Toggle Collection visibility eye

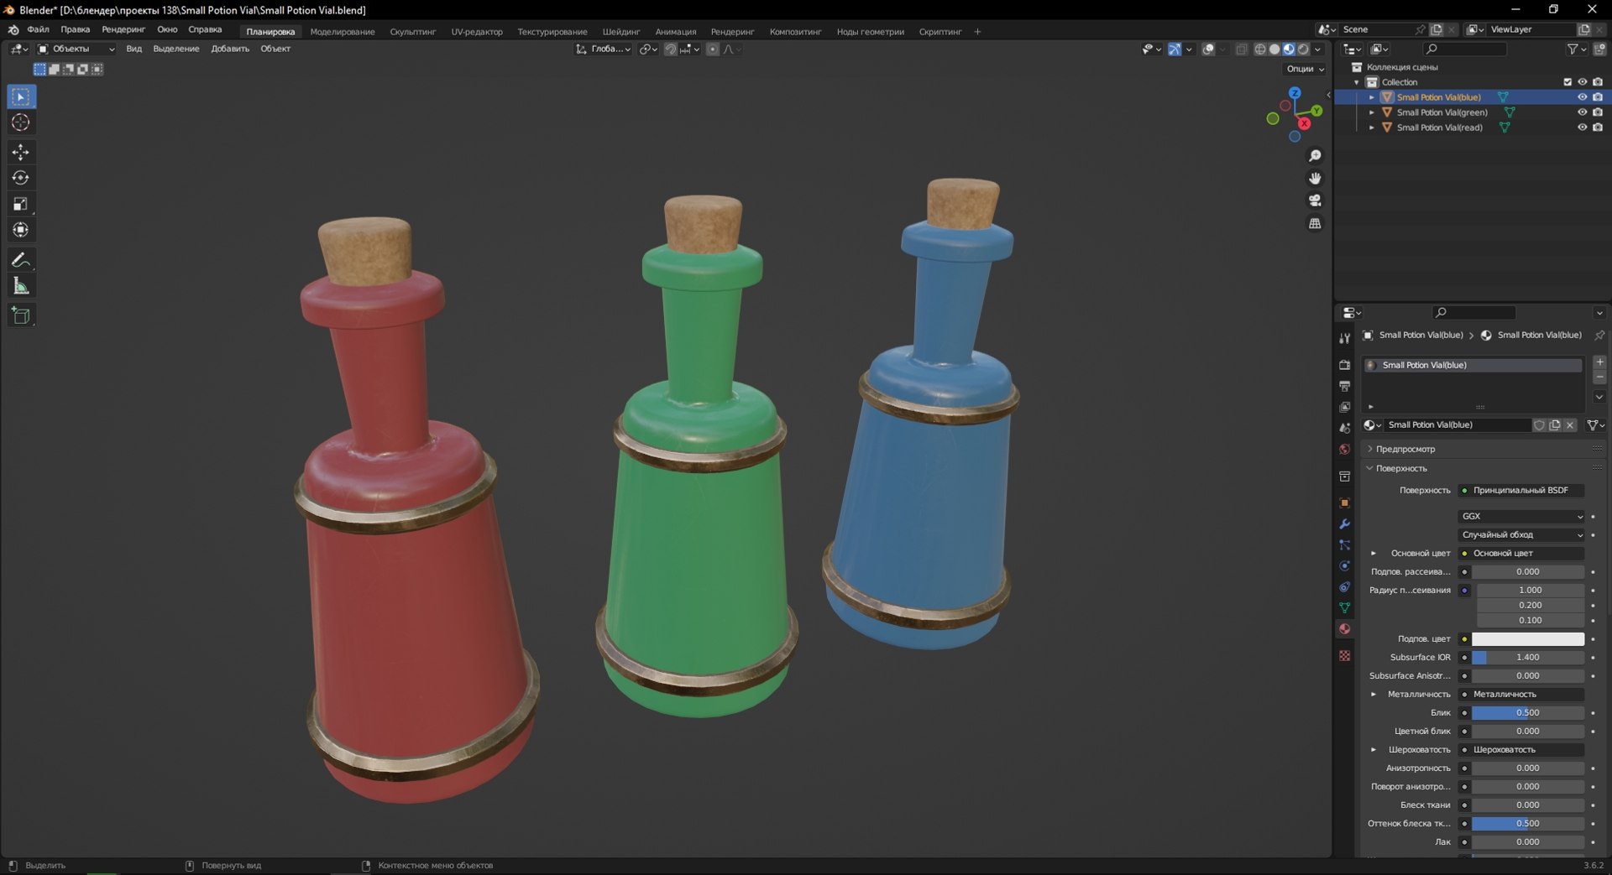point(1582,82)
